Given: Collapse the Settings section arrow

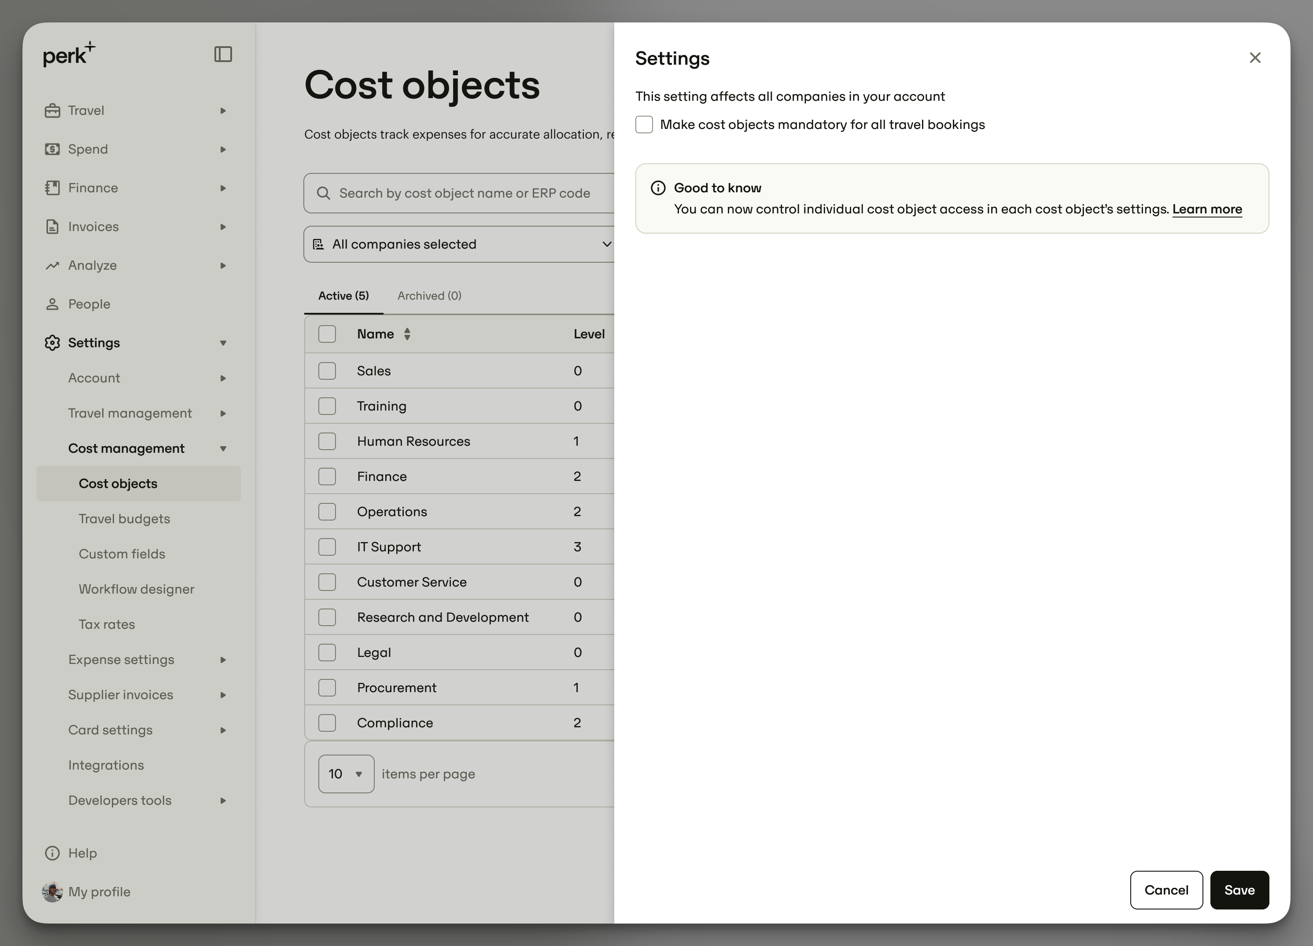Looking at the screenshot, I should tap(223, 343).
